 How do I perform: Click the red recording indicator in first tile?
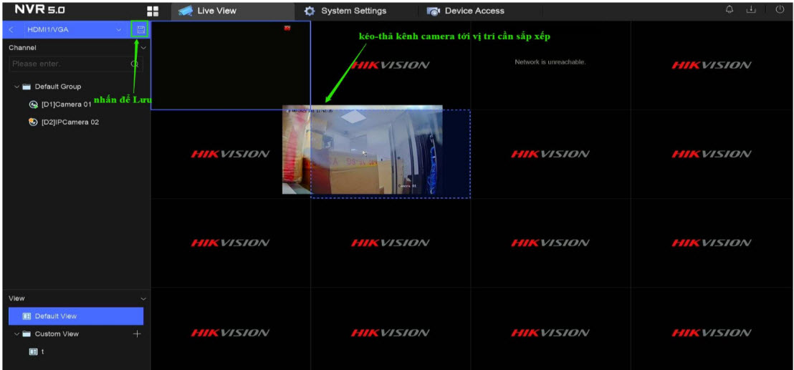point(287,29)
